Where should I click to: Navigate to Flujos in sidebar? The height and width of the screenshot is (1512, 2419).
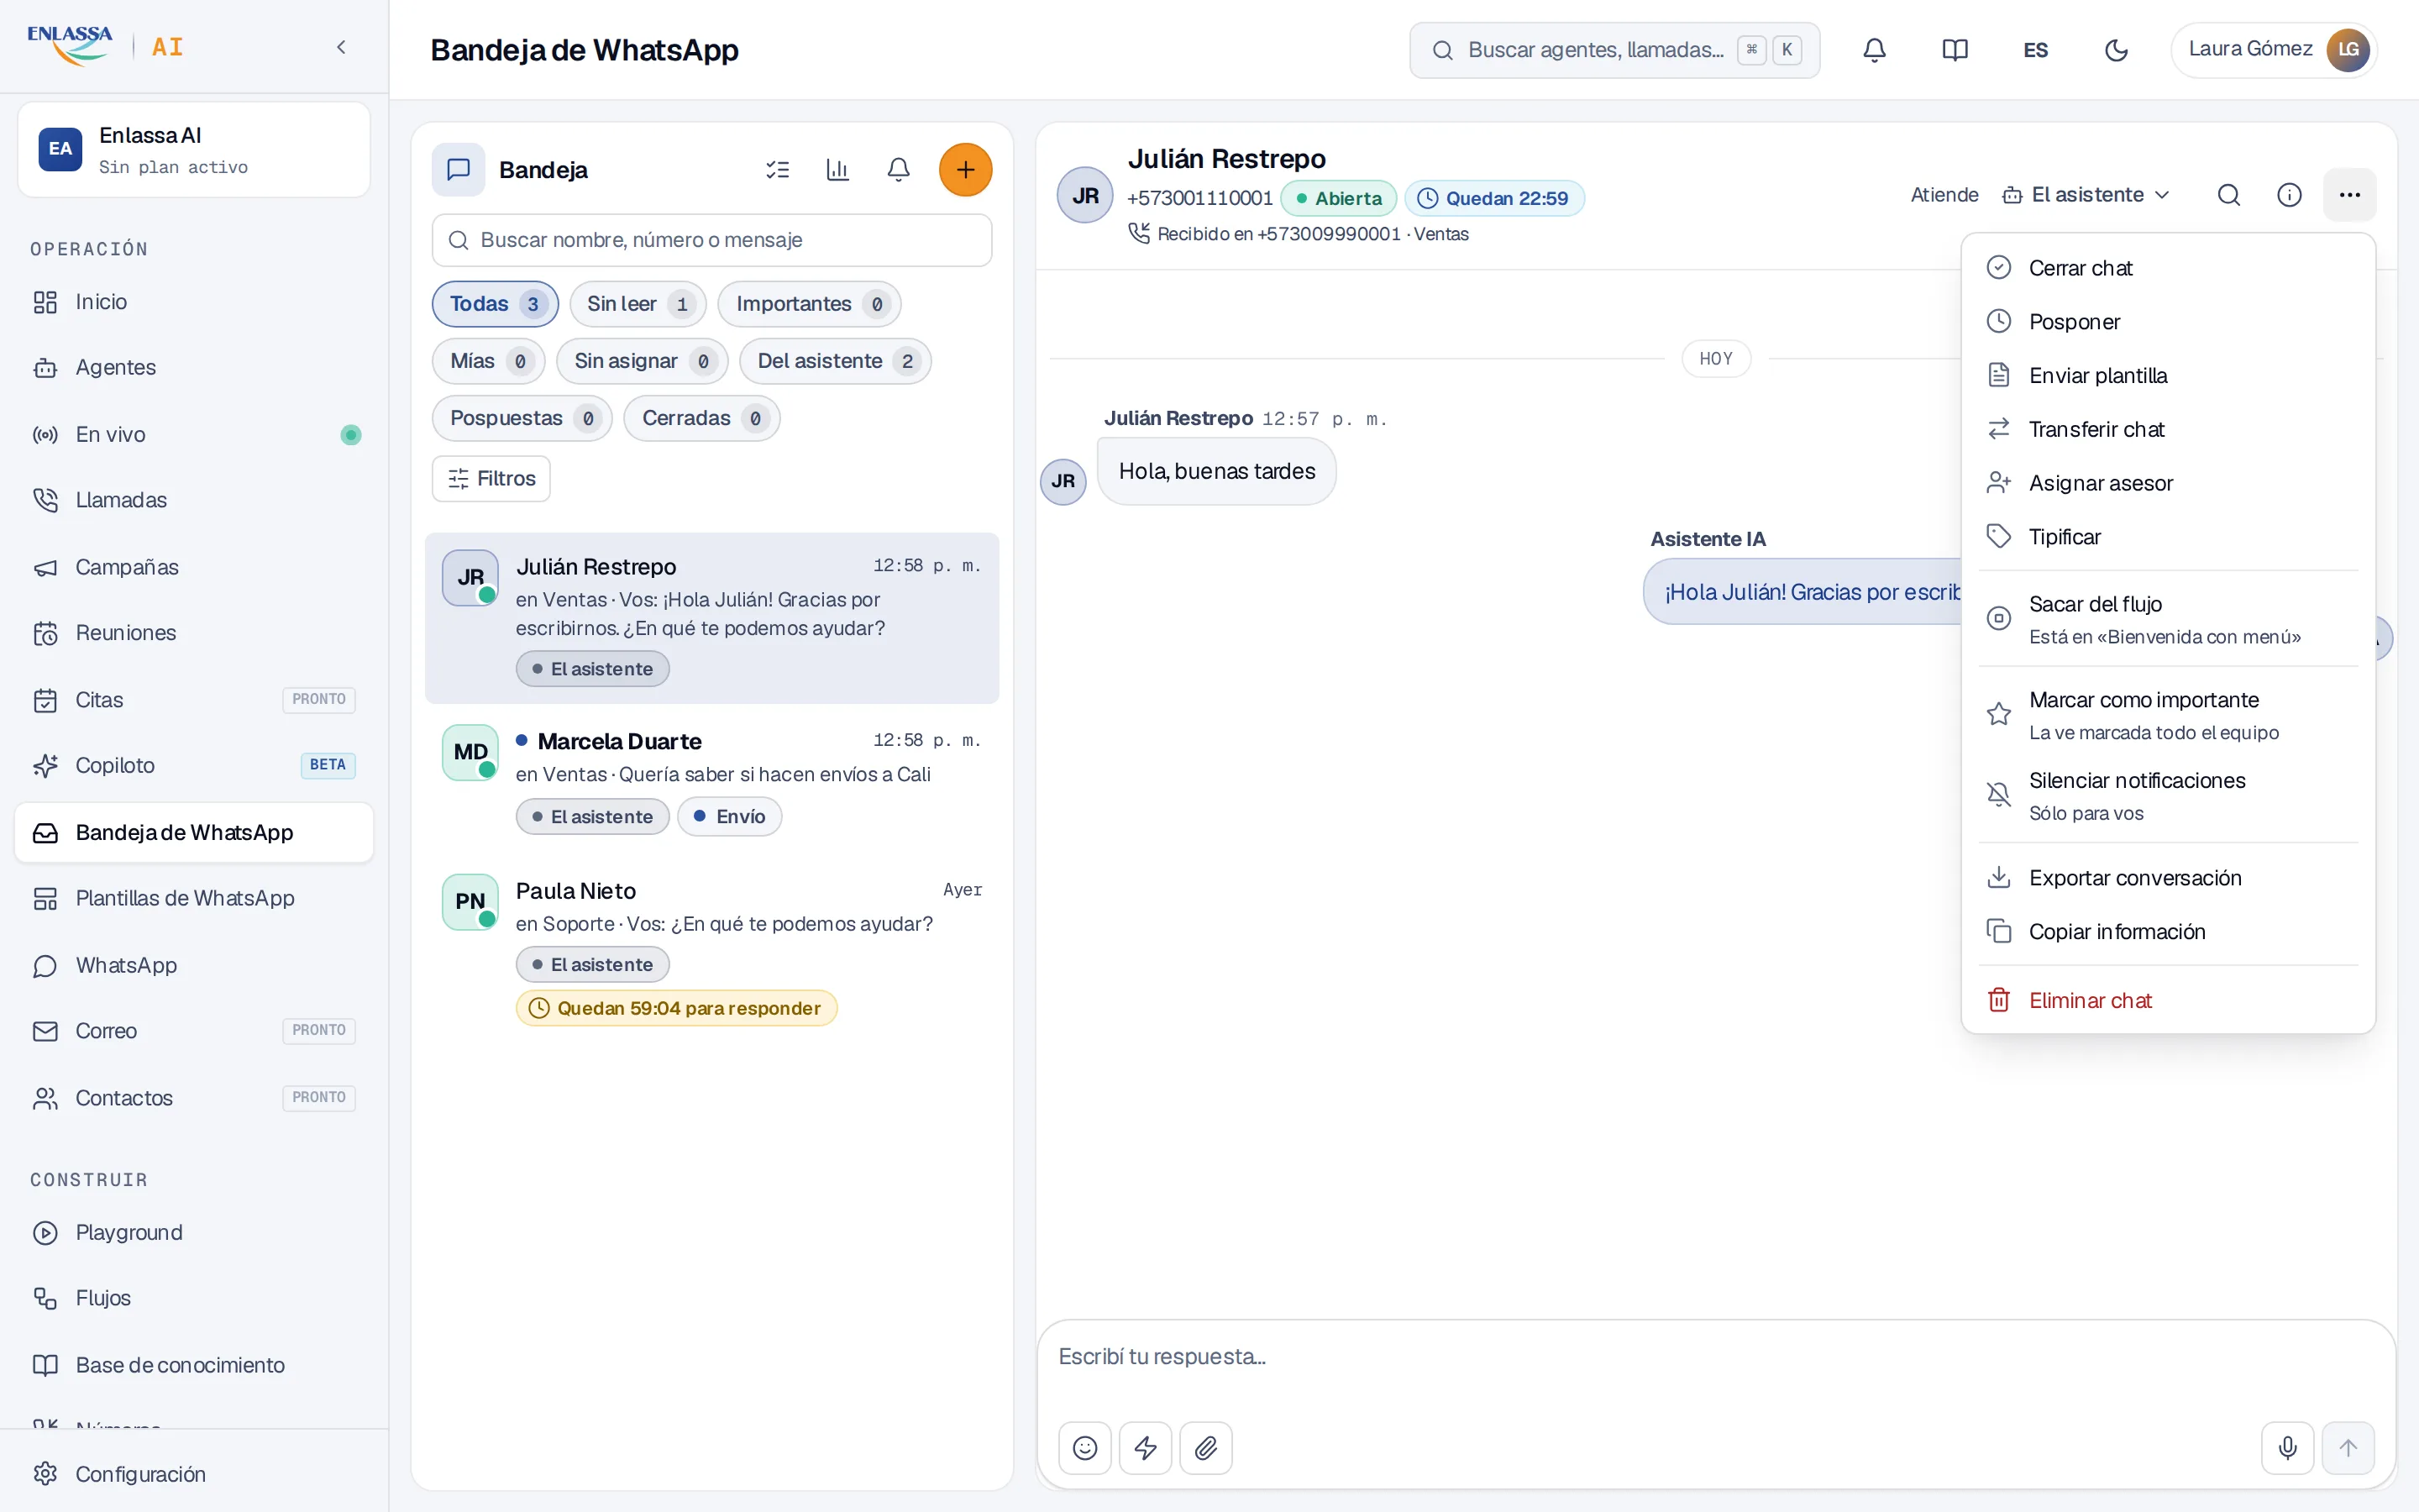pyautogui.click(x=194, y=1298)
